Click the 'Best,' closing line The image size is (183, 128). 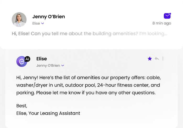coord(21,106)
